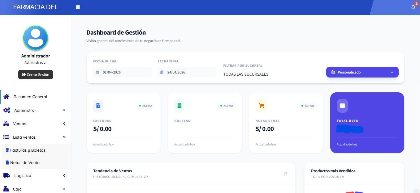Click the invoice icon on Facturas card
Screen dimensions: 420x193
tap(98, 106)
